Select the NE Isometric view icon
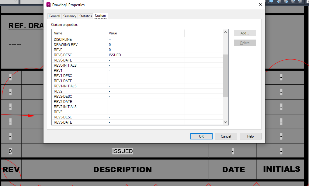The height and width of the screenshot is (186, 309). [x=293, y=2]
